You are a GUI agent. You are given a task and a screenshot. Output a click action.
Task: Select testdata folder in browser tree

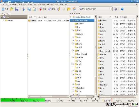coord(80,88)
